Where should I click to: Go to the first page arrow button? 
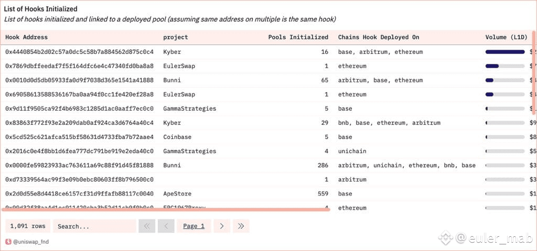click(147, 226)
